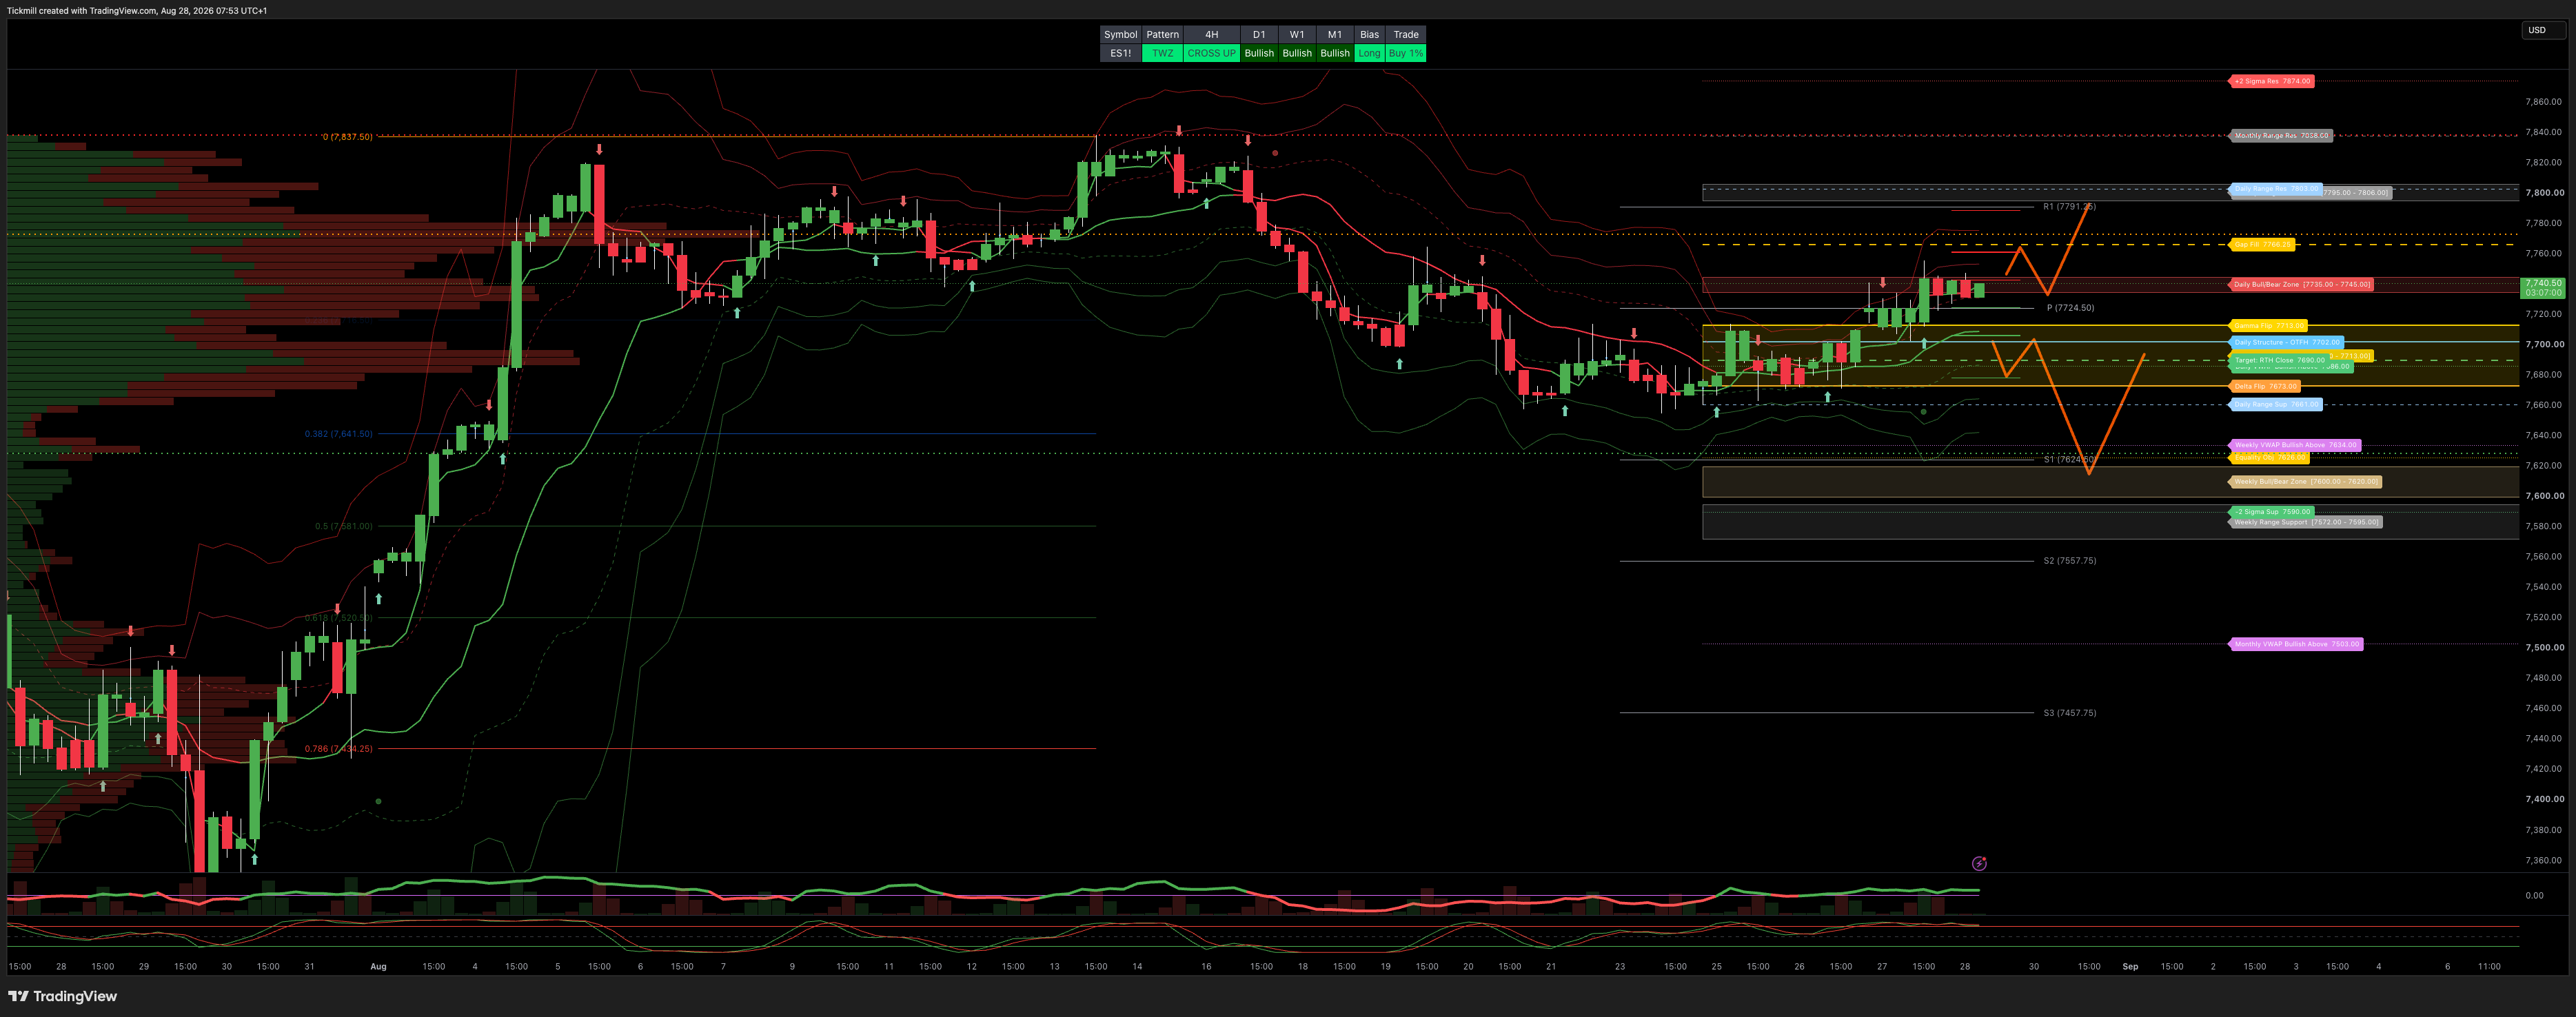2576x1017 pixels.
Task: Click the R1 (7791.25) pivot label
Action: click(2069, 207)
